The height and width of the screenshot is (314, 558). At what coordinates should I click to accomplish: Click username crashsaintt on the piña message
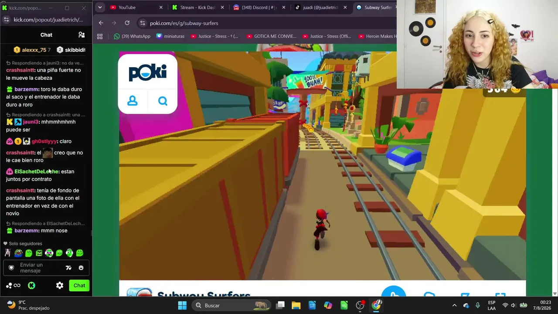[20, 70]
